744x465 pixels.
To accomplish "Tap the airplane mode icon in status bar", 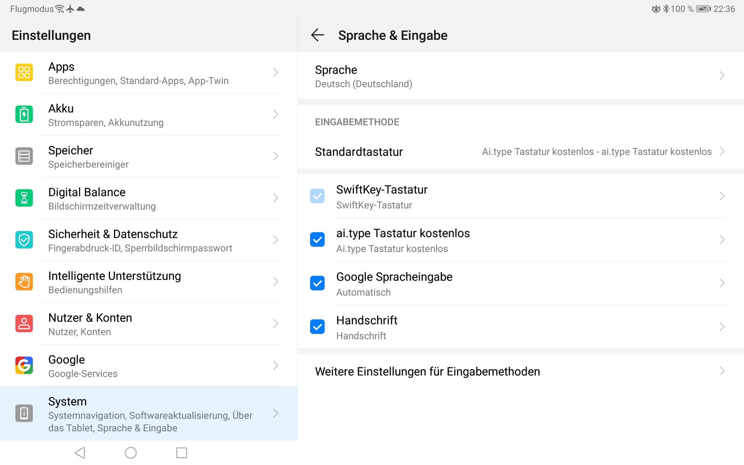I will (x=70, y=9).
